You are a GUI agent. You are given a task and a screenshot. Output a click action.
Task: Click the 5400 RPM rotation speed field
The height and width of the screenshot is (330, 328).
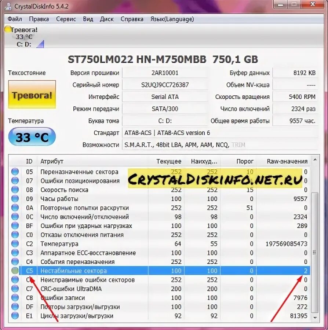295,97
